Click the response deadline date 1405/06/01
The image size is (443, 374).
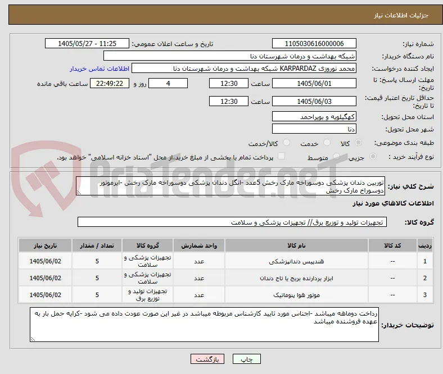[x=314, y=83]
